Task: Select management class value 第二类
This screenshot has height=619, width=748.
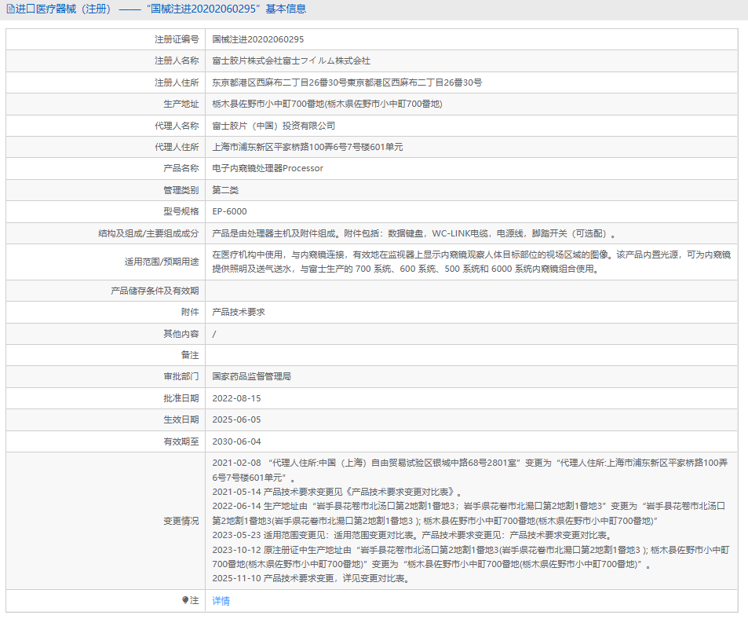Action: pos(225,190)
